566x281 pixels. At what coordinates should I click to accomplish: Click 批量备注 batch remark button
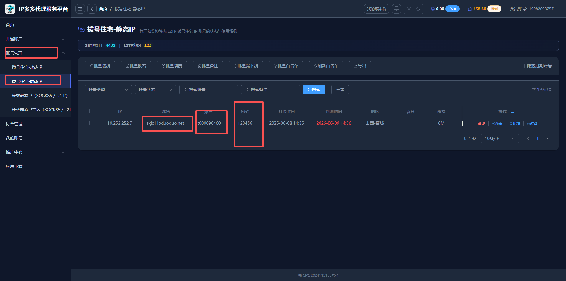(208, 66)
